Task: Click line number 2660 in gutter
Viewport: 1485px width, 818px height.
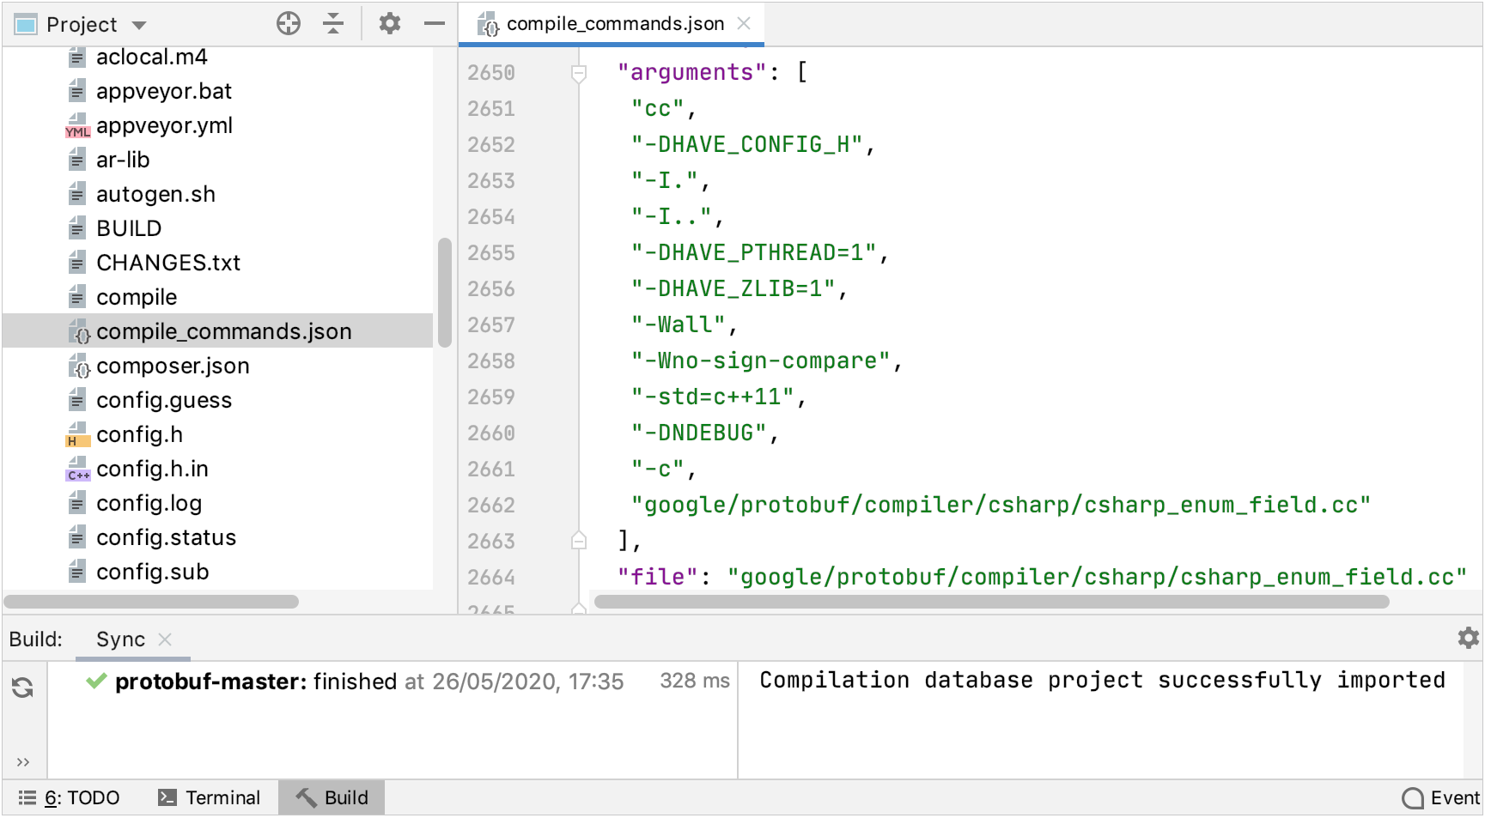Action: coord(491,433)
